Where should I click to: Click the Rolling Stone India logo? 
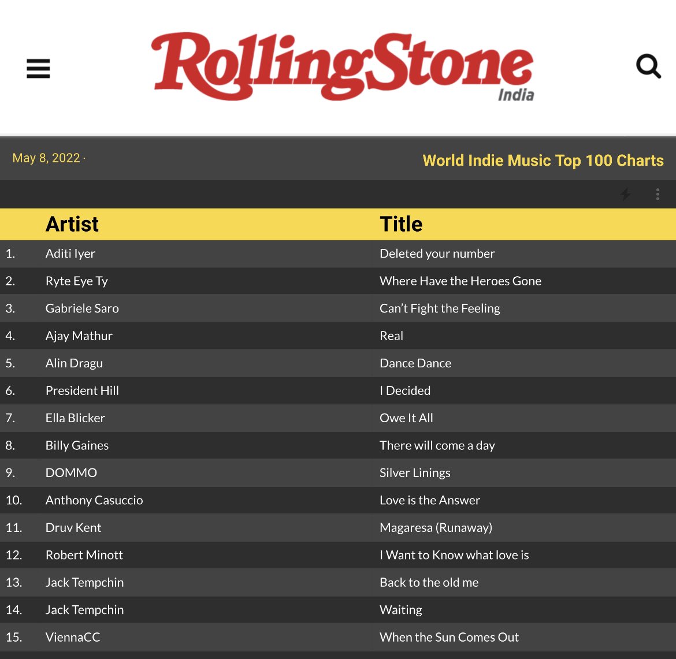point(343,67)
